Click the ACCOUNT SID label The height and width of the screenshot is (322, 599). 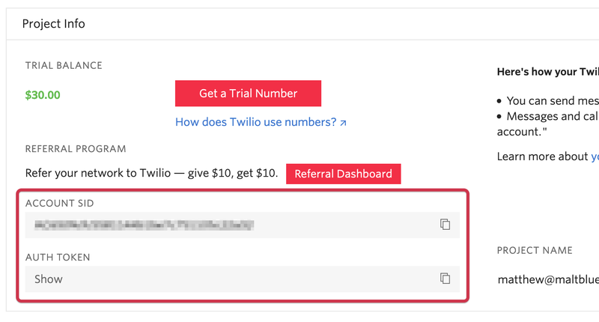click(60, 203)
